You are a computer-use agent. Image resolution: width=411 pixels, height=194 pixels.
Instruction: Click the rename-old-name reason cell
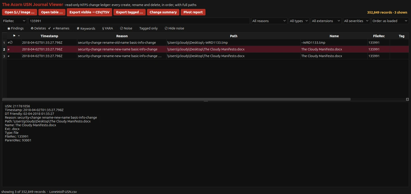pyautogui.click(x=122, y=43)
